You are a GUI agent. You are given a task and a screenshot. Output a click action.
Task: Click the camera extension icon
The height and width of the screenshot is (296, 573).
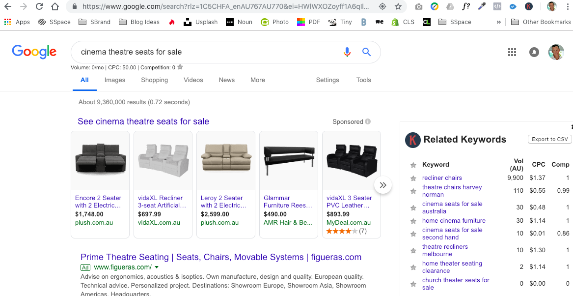pos(419,6)
